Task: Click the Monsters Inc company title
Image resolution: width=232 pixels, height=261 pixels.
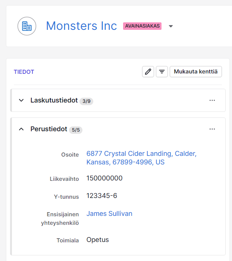Action: click(x=81, y=26)
